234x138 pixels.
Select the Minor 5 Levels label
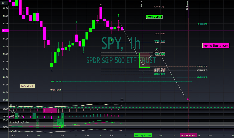pos(27,86)
